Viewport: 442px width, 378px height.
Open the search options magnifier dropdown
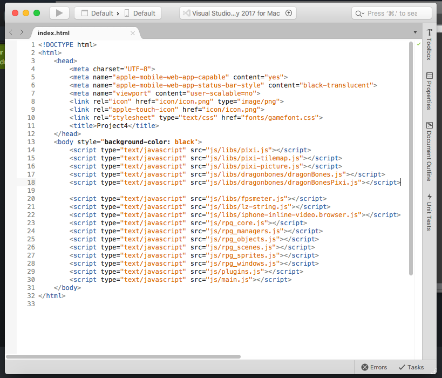click(x=359, y=13)
